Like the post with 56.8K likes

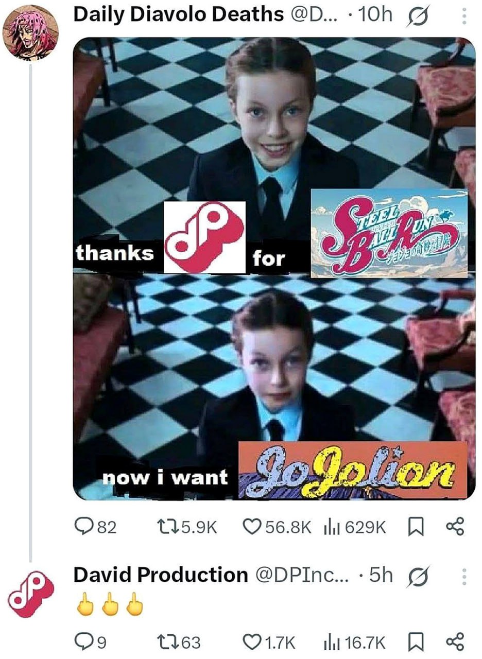coord(277,526)
